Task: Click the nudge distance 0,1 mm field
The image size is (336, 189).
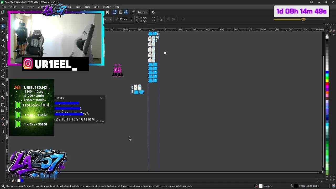Action: [x=124, y=19]
